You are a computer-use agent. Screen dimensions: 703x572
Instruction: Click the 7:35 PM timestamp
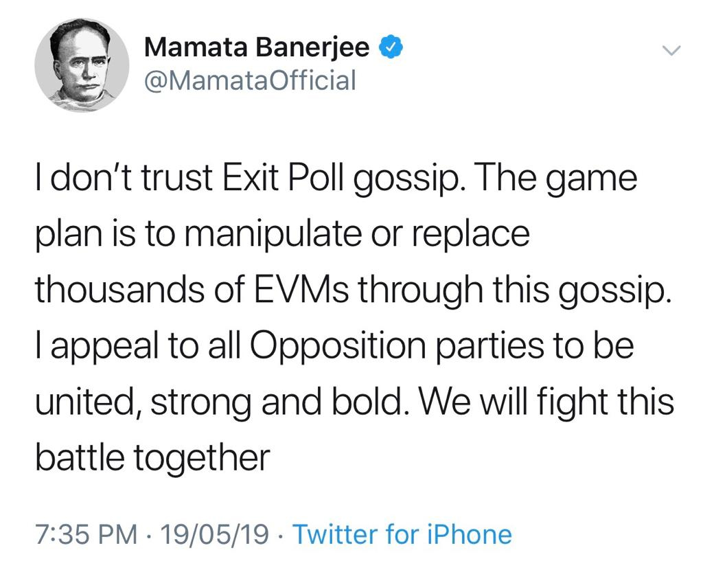87,534
